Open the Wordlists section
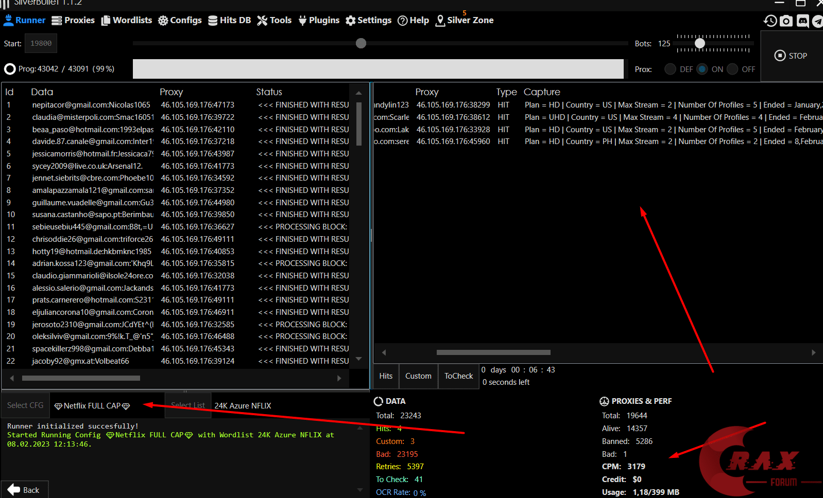Image resolution: width=823 pixels, height=498 pixels. point(127,20)
